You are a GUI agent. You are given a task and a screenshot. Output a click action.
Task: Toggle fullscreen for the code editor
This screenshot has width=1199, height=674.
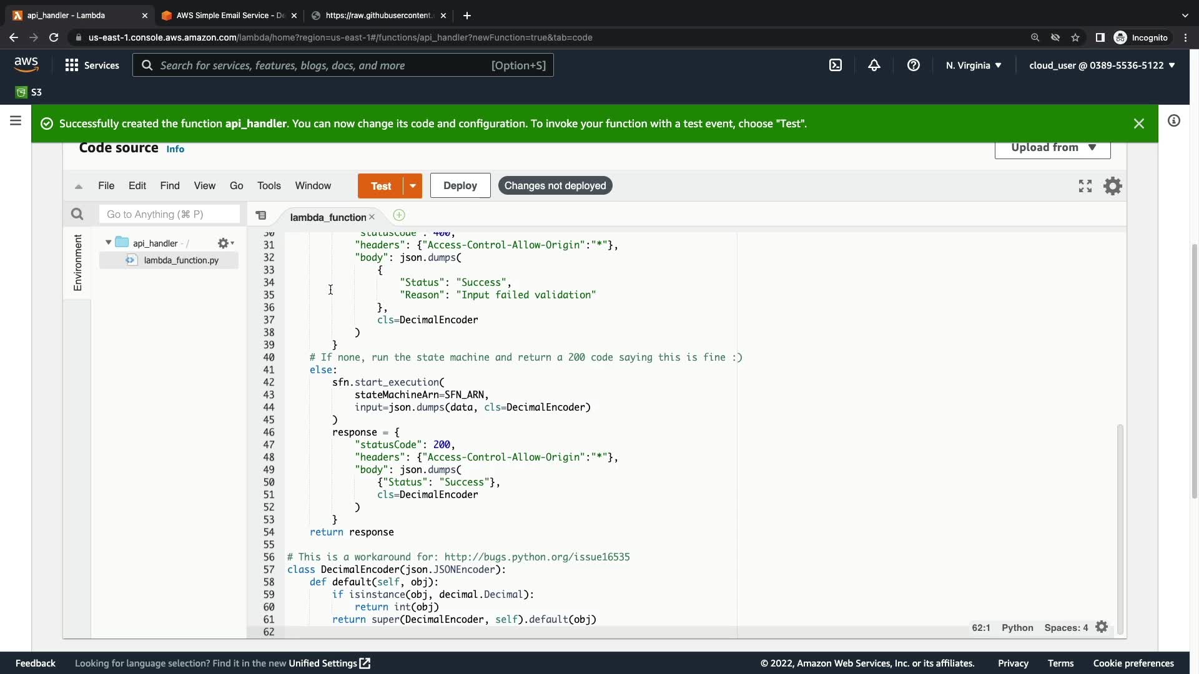pos(1085,186)
